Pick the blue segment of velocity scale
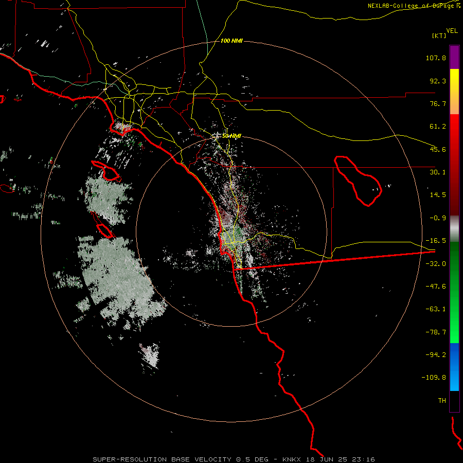Viewport: 463px width, 463px height. [454, 367]
